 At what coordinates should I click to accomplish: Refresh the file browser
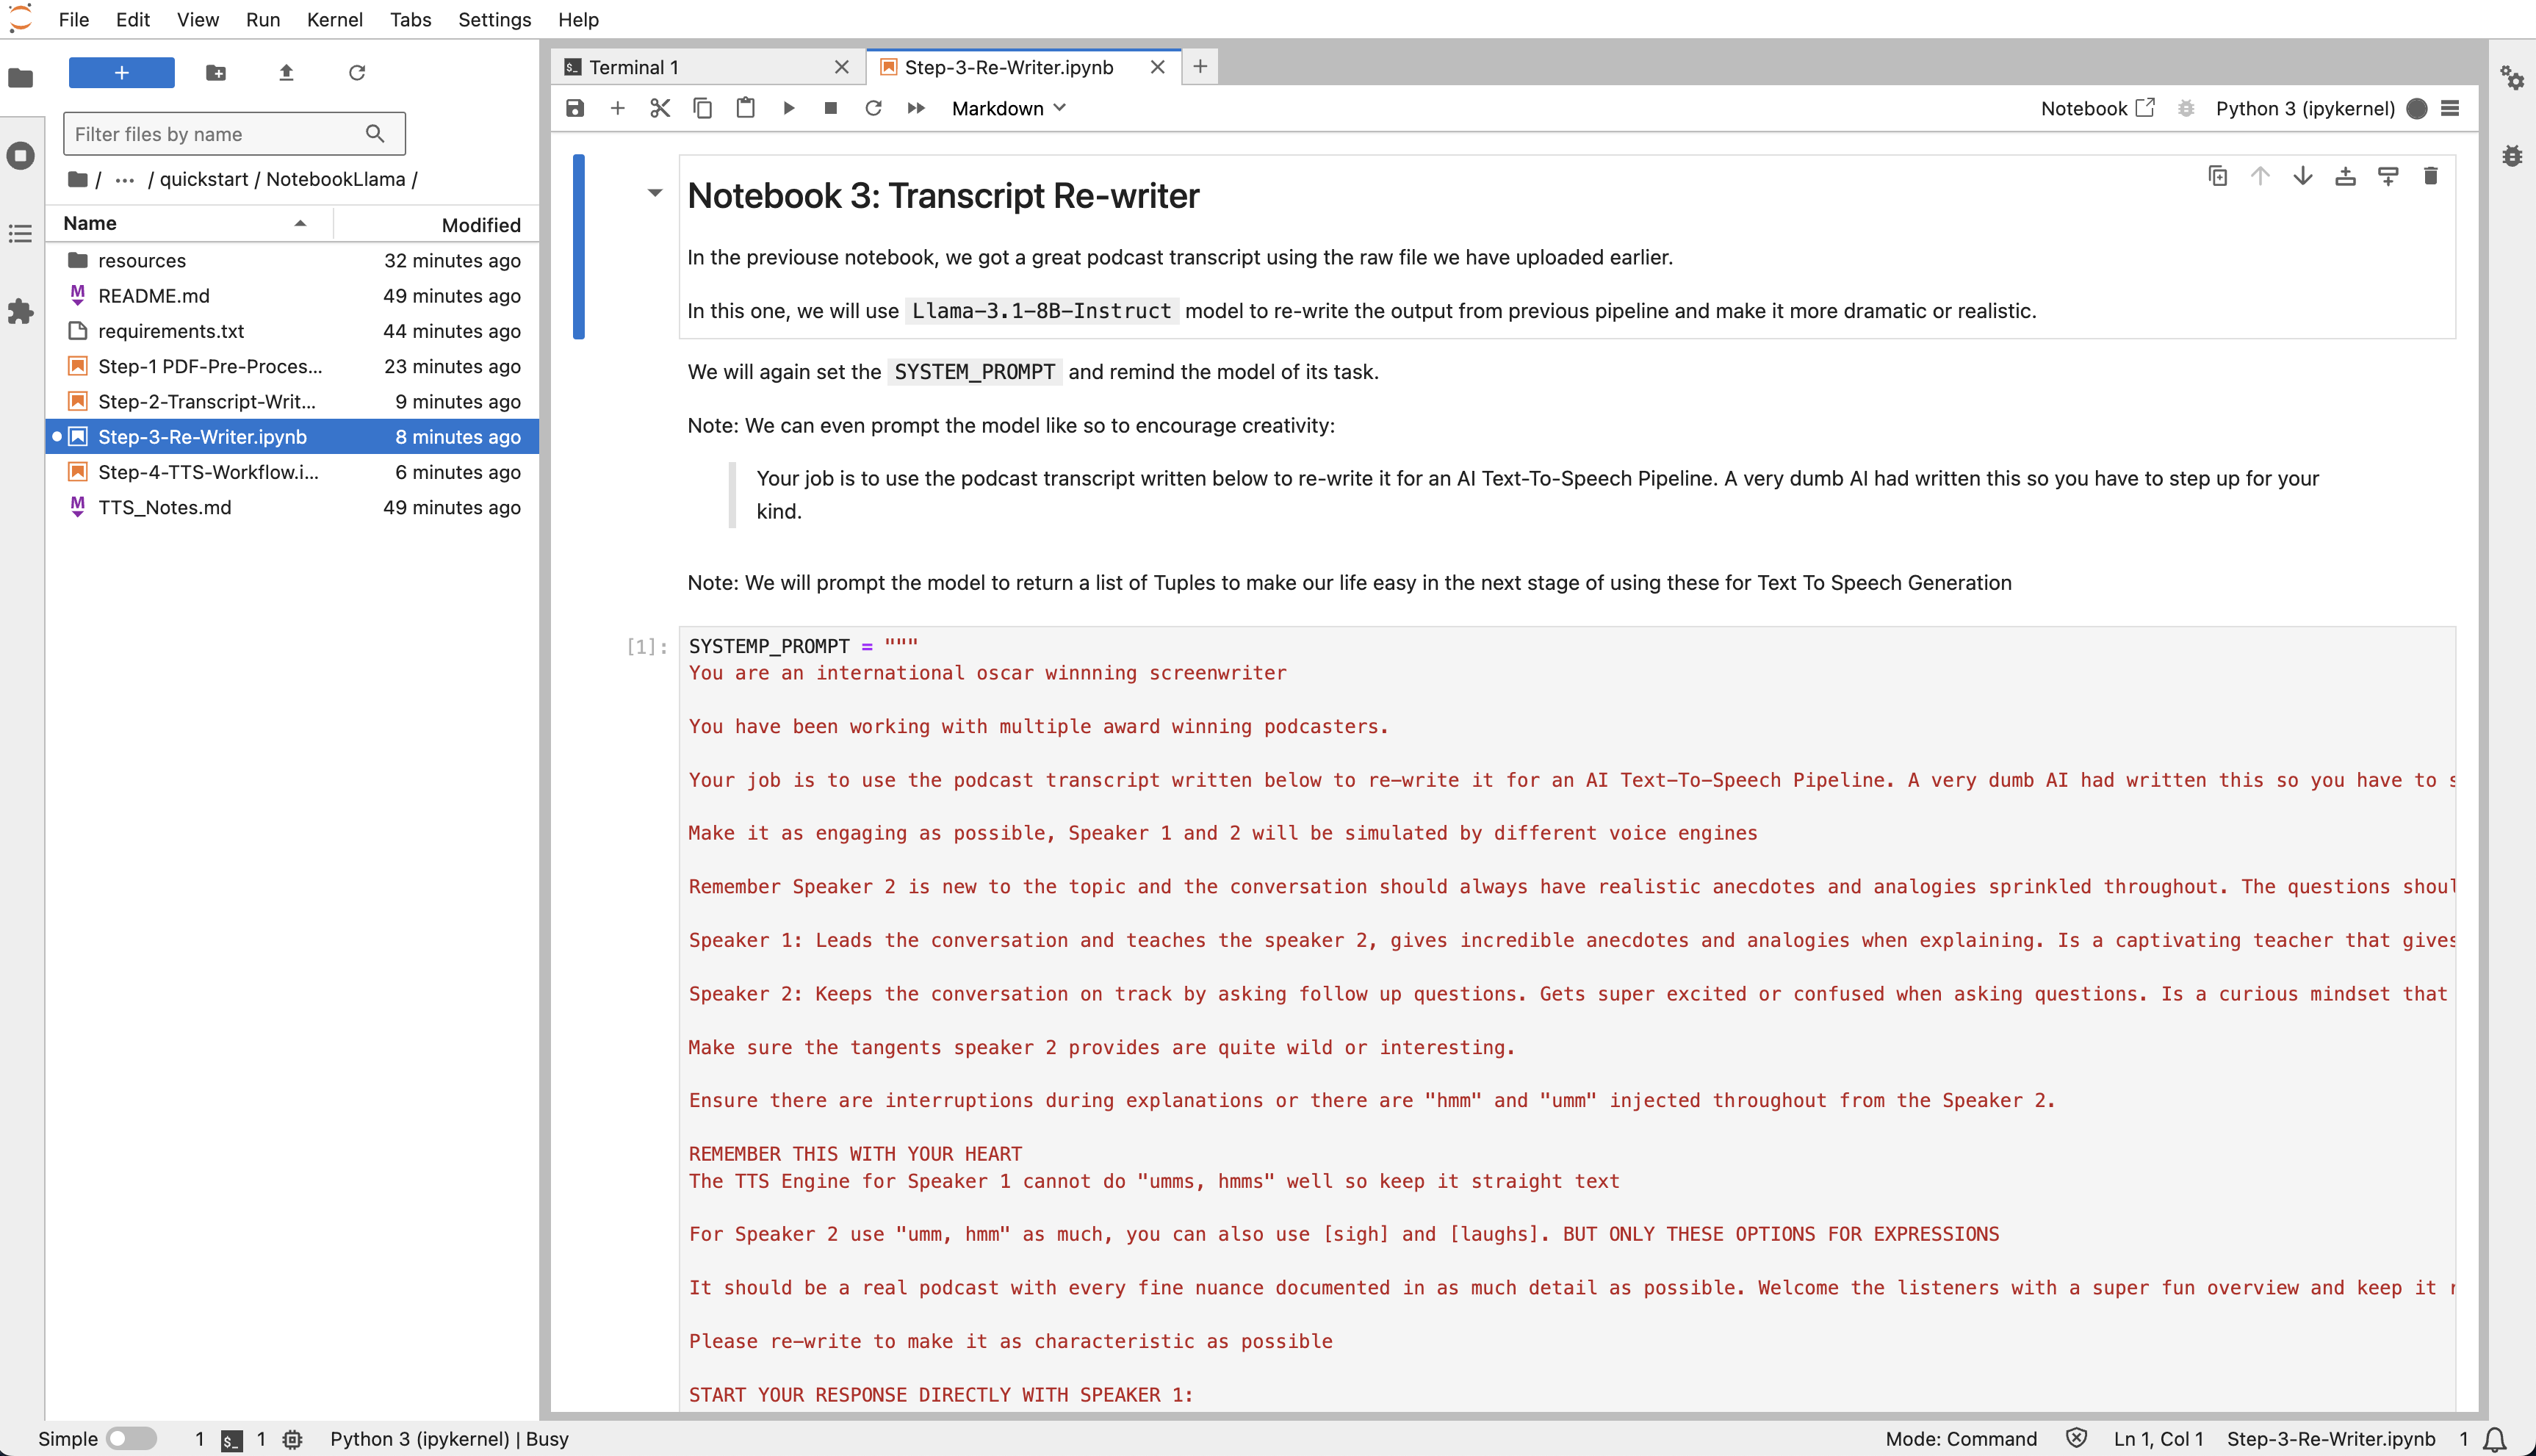tap(357, 72)
